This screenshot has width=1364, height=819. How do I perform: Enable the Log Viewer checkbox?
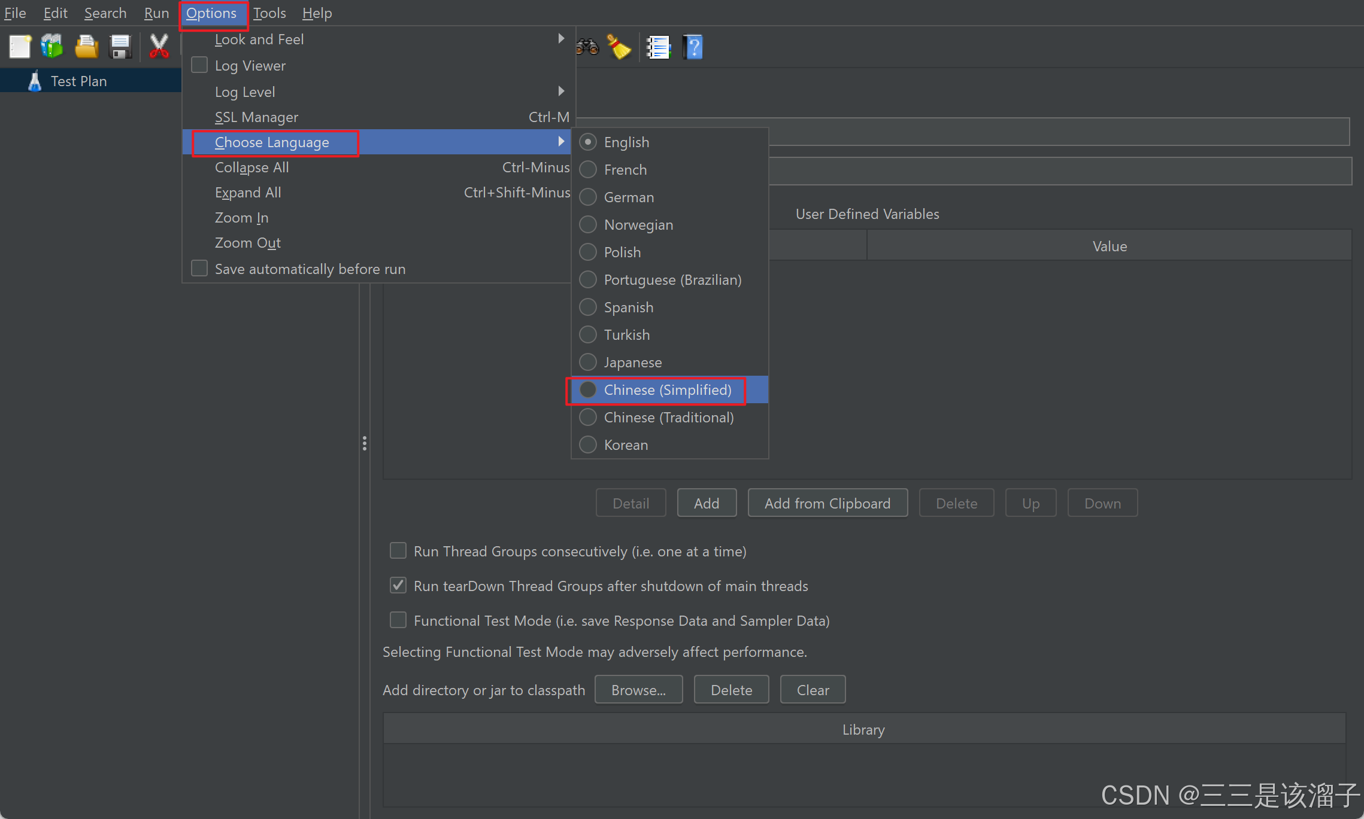click(x=199, y=65)
